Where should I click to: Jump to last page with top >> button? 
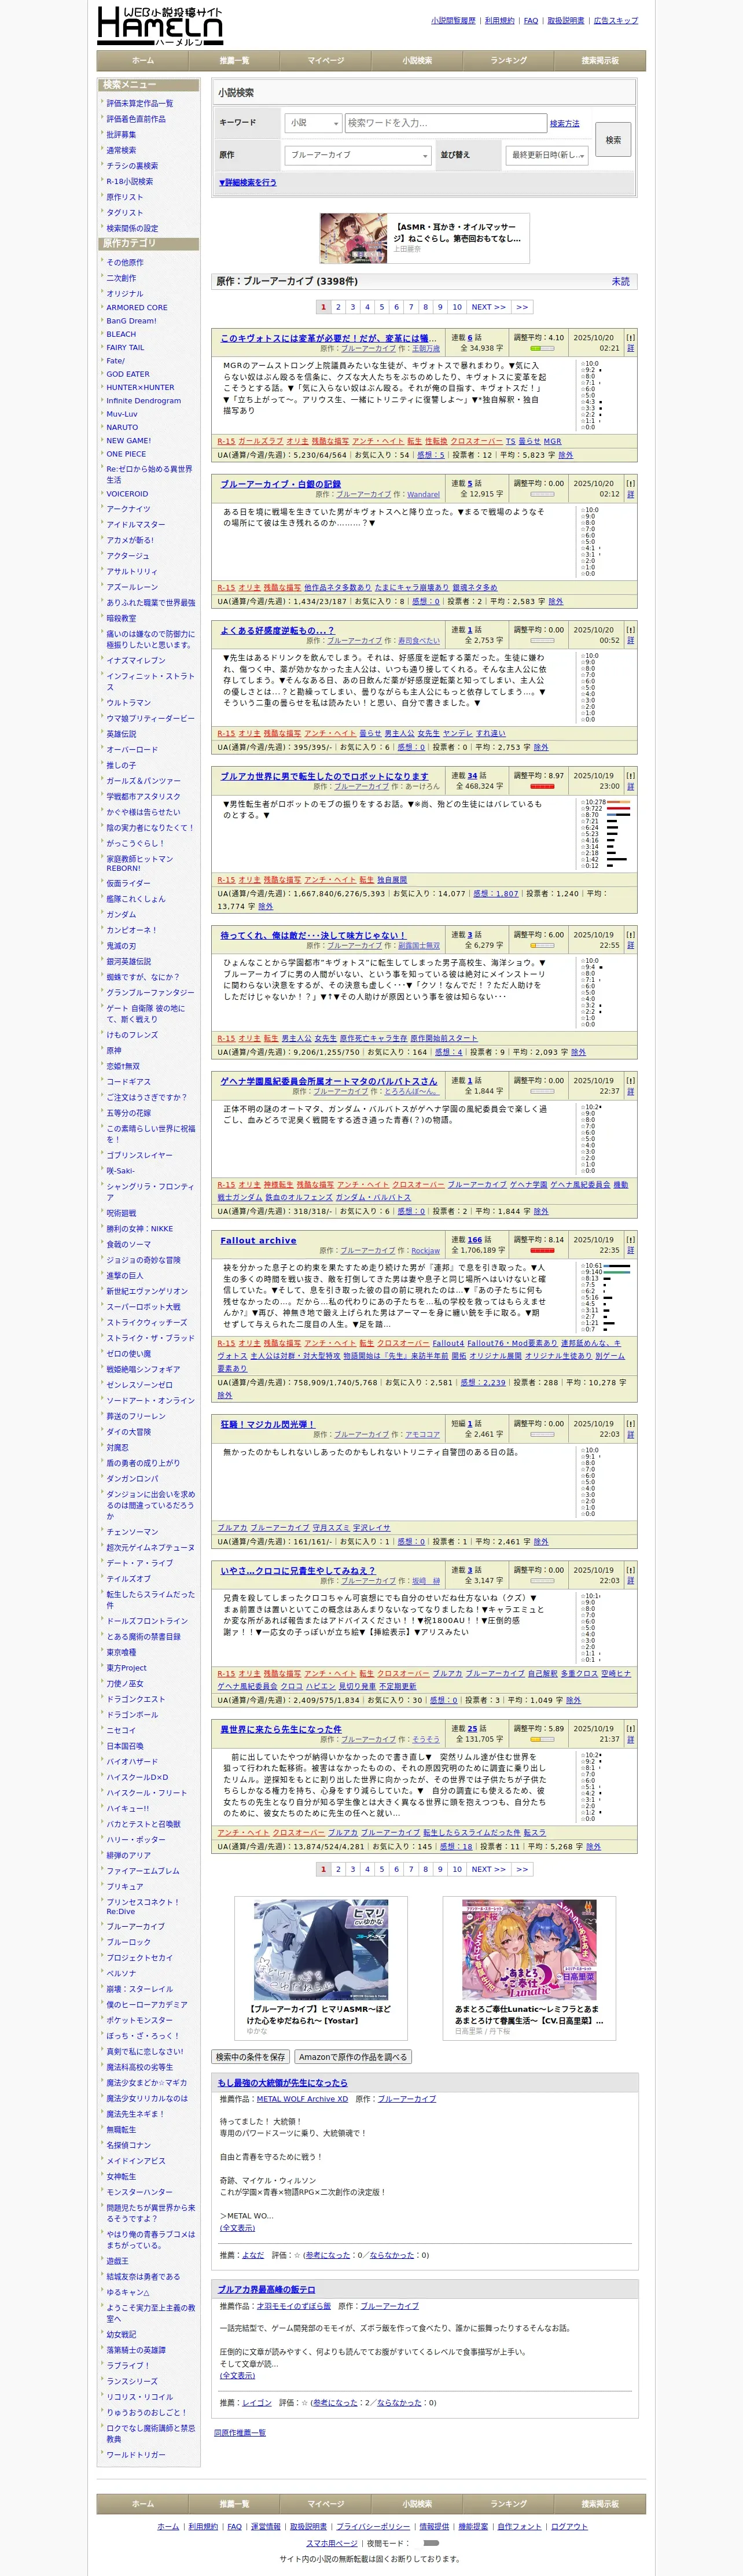(522, 307)
